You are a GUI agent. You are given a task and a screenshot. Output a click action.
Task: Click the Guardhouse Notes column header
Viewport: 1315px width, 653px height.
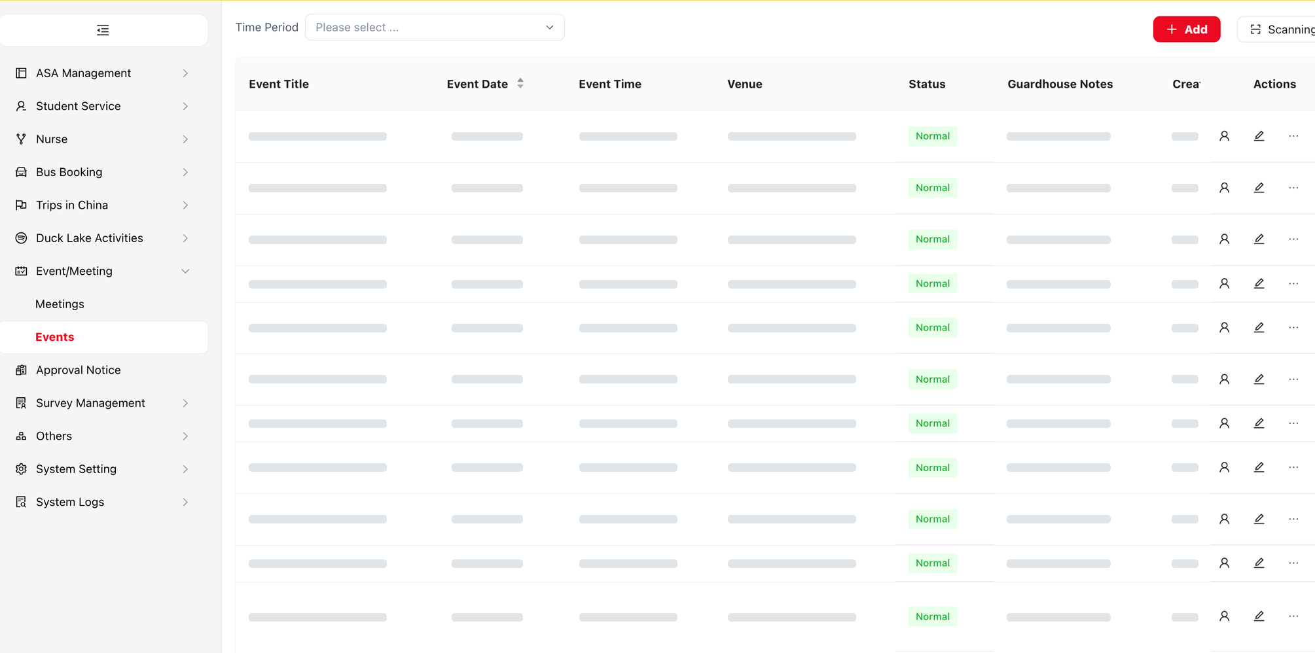click(x=1060, y=84)
